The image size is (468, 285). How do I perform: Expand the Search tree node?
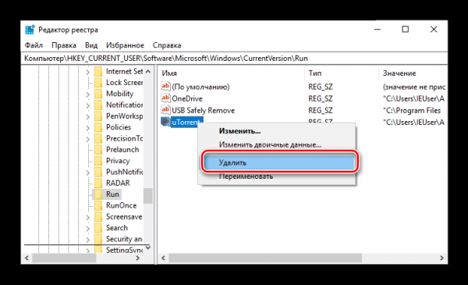tap(87, 228)
